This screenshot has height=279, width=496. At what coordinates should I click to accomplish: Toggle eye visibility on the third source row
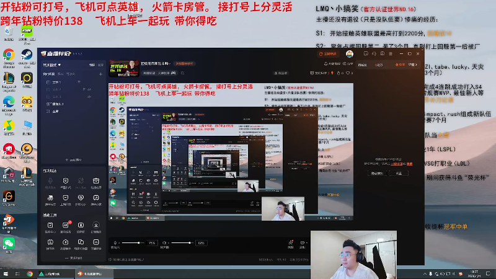tap(89, 97)
